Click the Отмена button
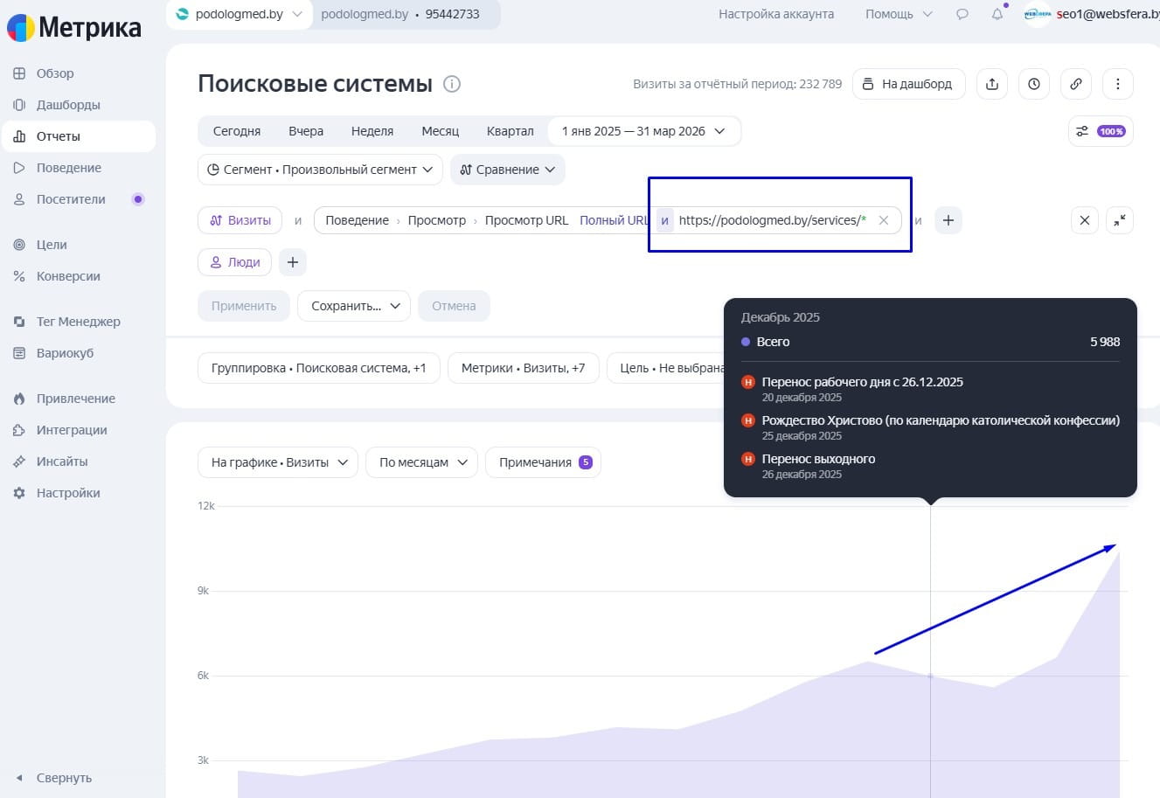This screenshot has height=798, width=1160. pos(454,306)
